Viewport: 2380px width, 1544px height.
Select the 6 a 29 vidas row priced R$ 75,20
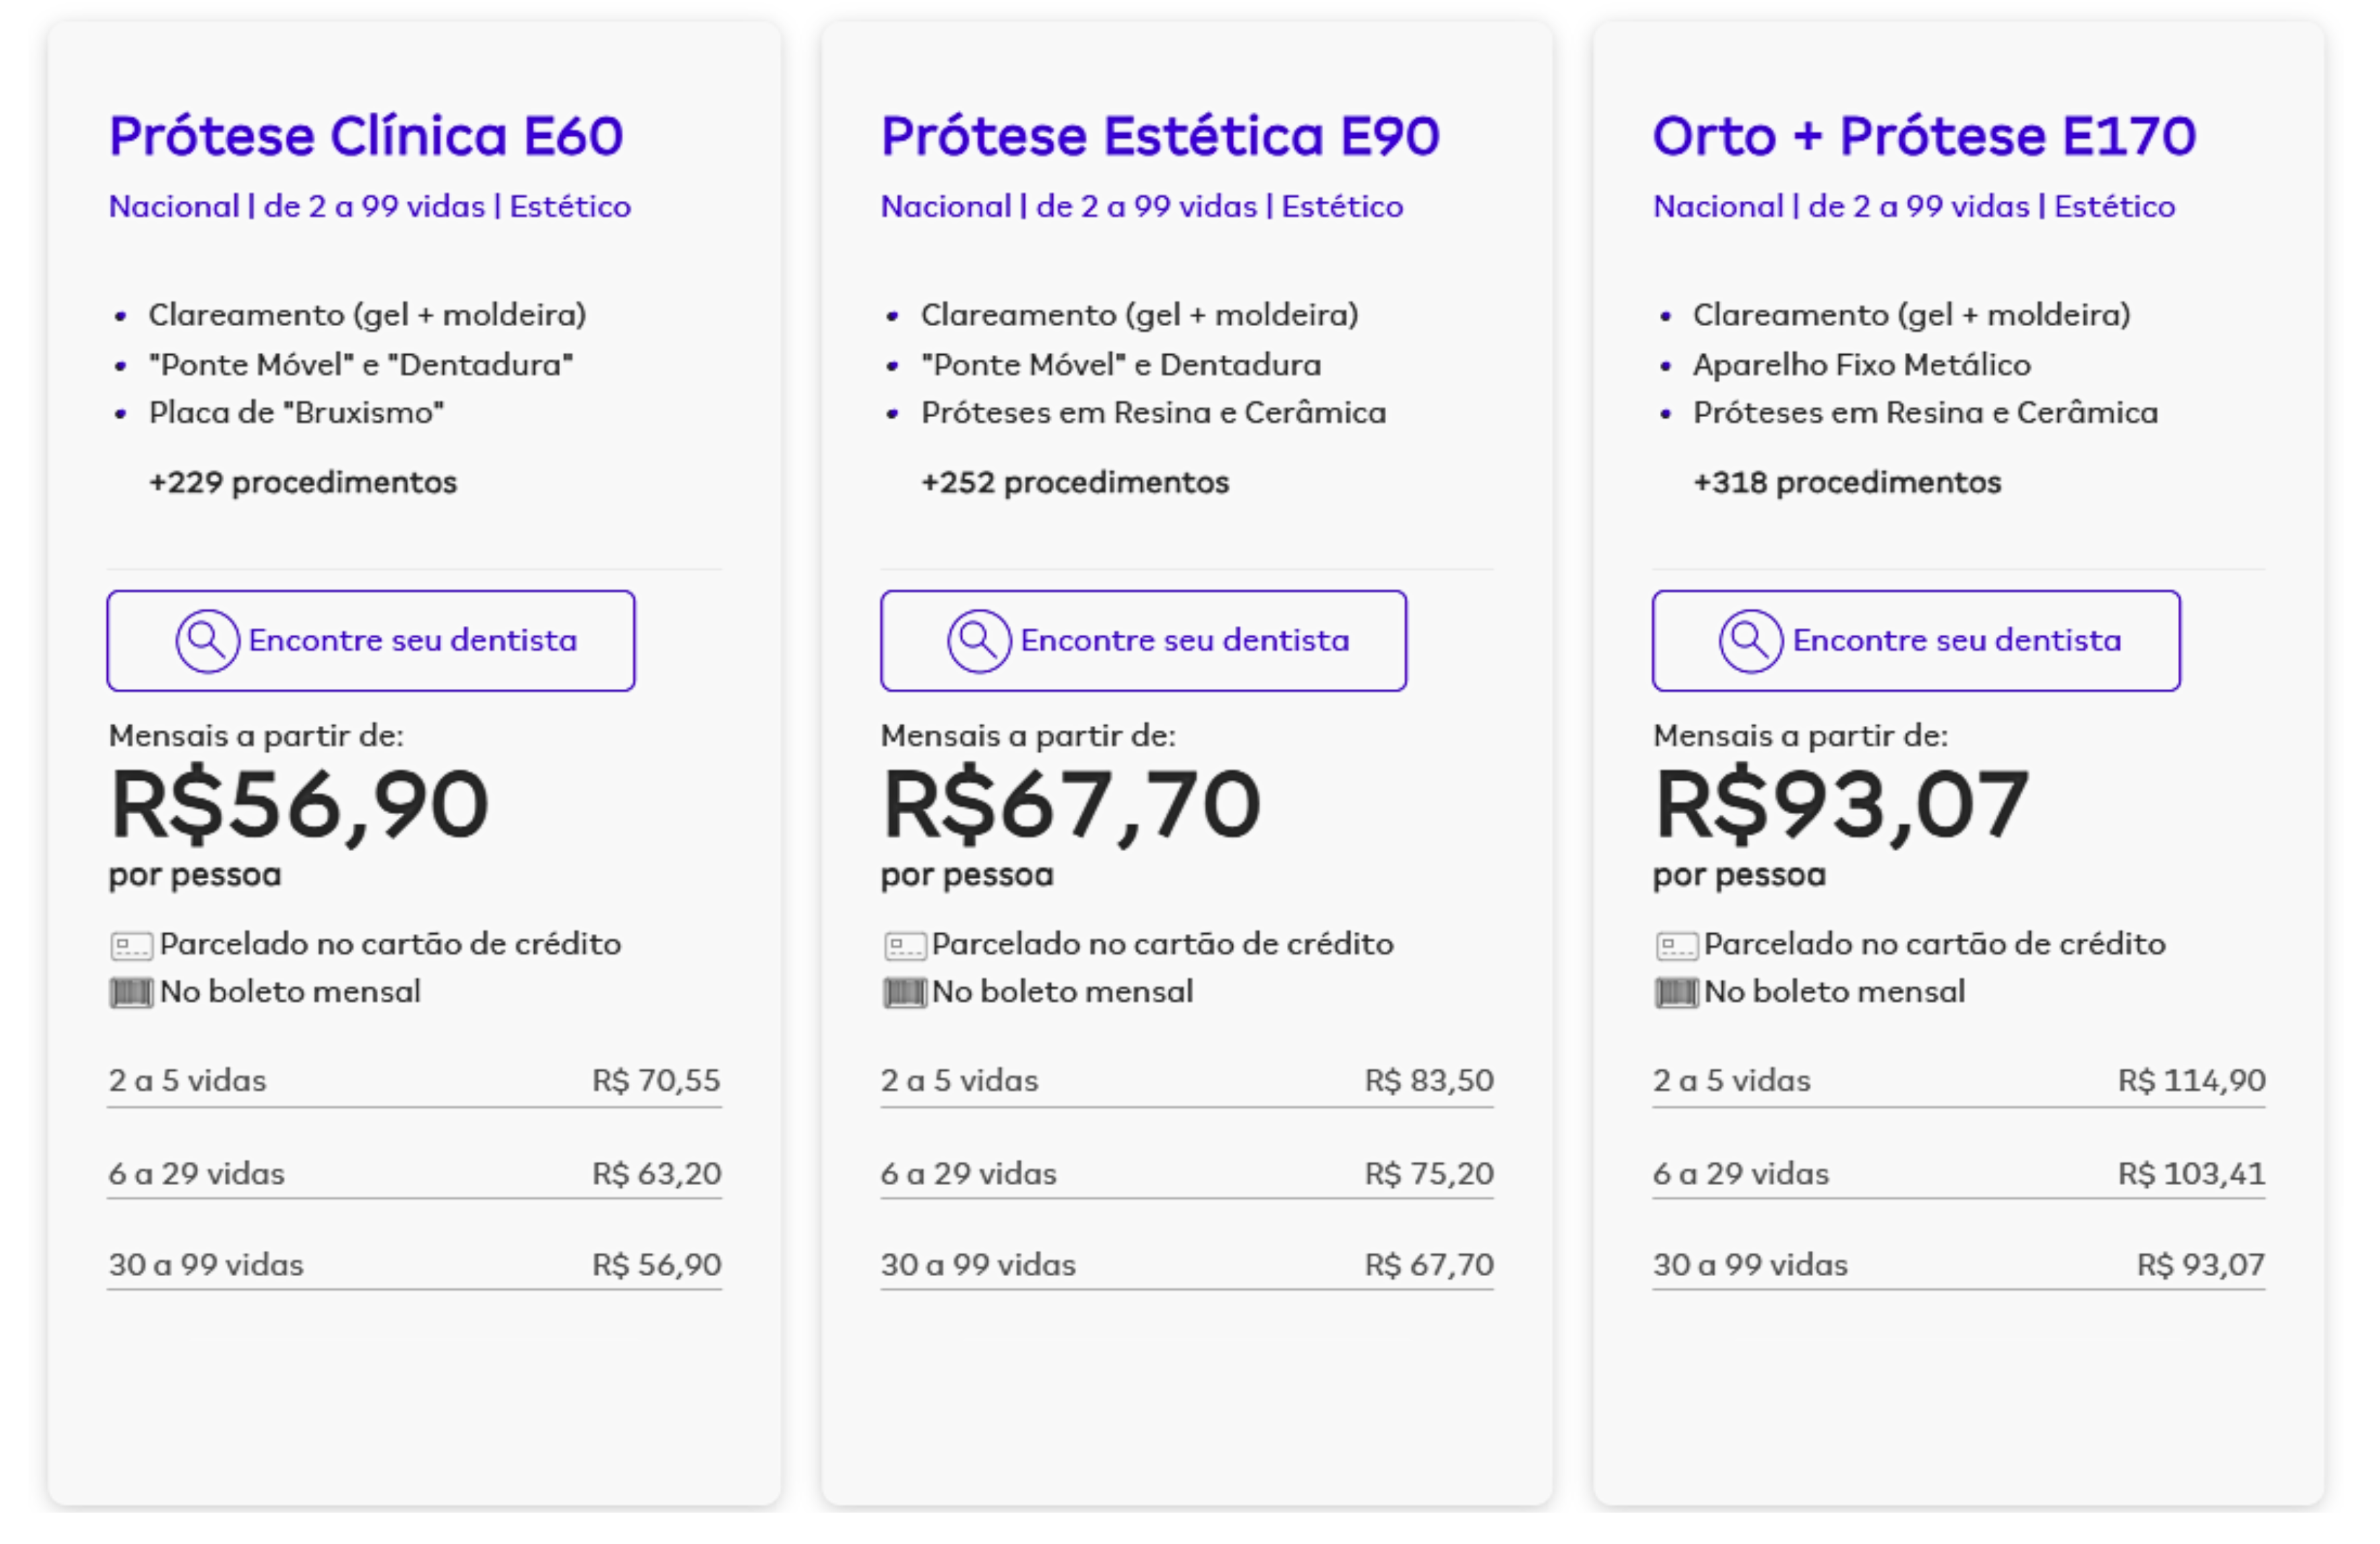[1187, 1173]
